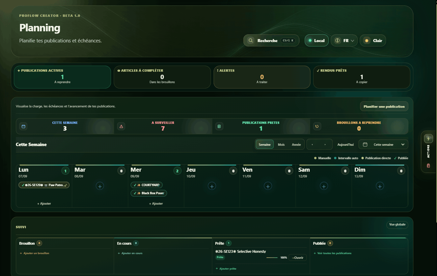Open the Paw Patrol entry on Lundi
The width and height of the screenshot is (437, 276).
pyautogui.click(x=44, y=185)
